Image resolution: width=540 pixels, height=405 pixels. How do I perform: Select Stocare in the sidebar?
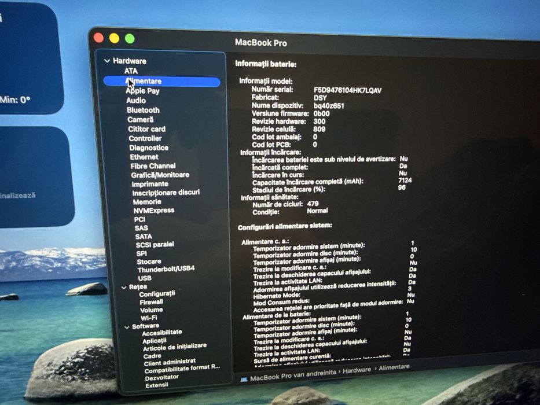click(x=149, y=262)
